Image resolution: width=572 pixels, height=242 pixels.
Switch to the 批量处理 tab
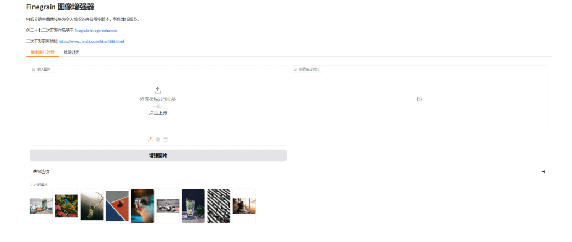point(71,52)
